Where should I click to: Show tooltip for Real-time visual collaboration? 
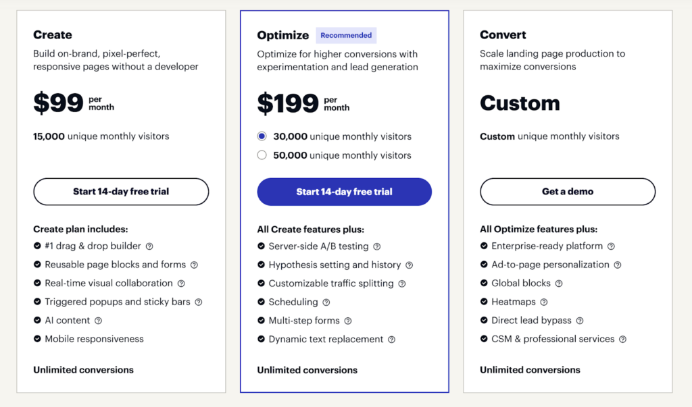tap(181, 283)
